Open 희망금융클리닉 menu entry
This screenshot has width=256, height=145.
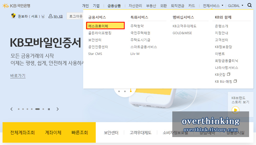point(227,61)
